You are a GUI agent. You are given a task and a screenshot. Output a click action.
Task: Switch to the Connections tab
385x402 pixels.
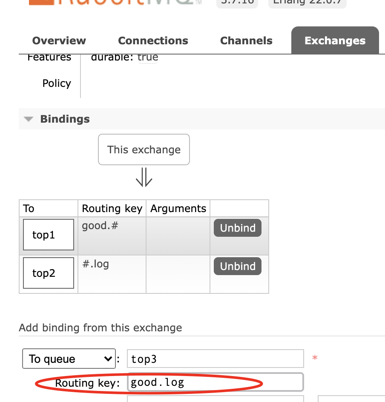pos(153,41)
